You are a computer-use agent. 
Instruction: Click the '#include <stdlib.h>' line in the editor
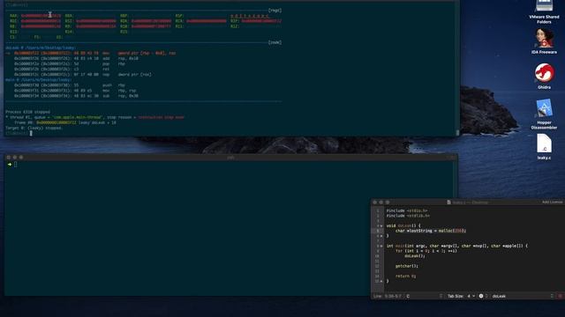(x=408, y=216)
